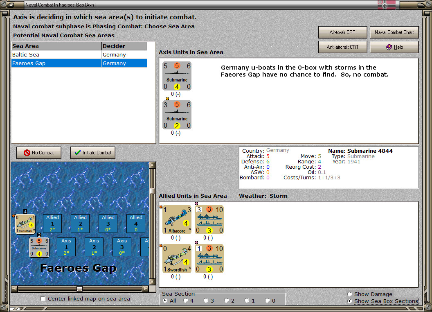Click the map horizontal scrollbar left arrow
Viewport: 432px width, 312px height.
pyautogui.click(x=14, y=289)
